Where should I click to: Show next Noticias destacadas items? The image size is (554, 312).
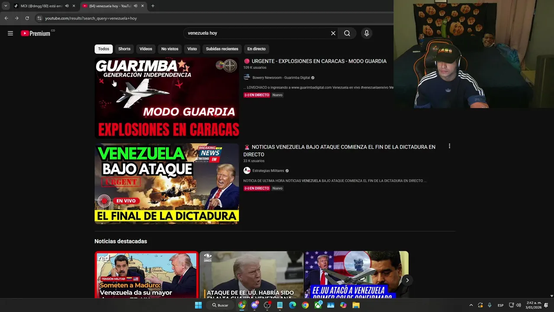407,280
